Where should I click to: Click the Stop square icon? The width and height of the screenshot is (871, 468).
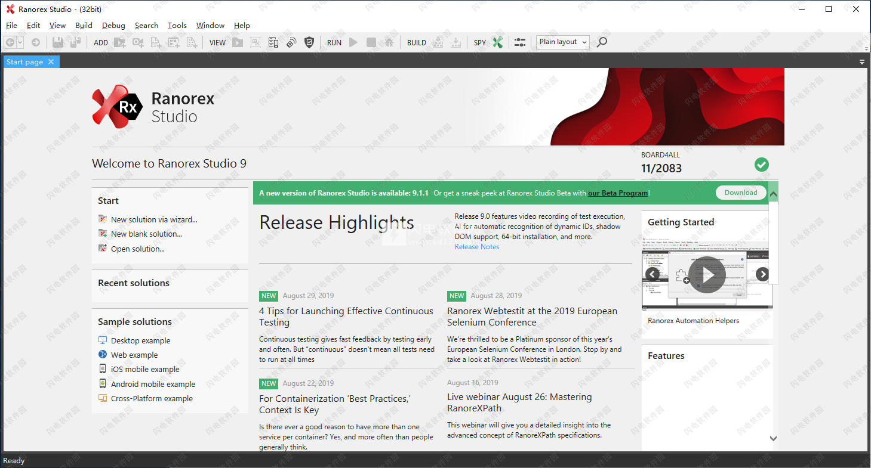(x=371, y=42)
